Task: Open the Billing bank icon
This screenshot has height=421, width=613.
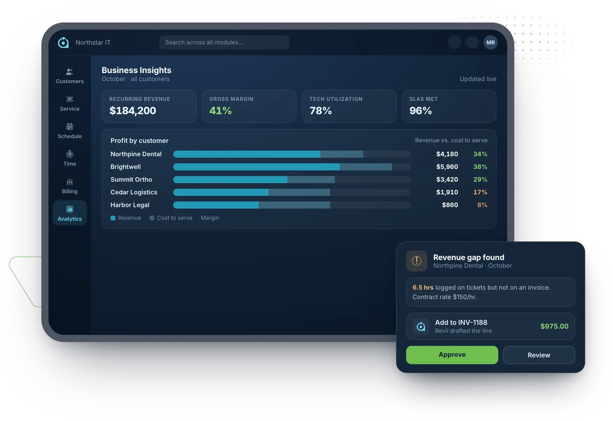Action: tap(70, 181)
